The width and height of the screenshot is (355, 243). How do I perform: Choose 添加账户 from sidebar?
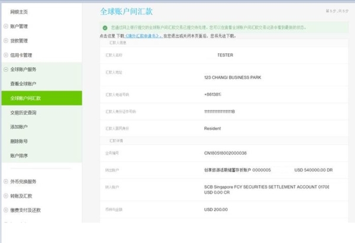[x=19, y=127]
